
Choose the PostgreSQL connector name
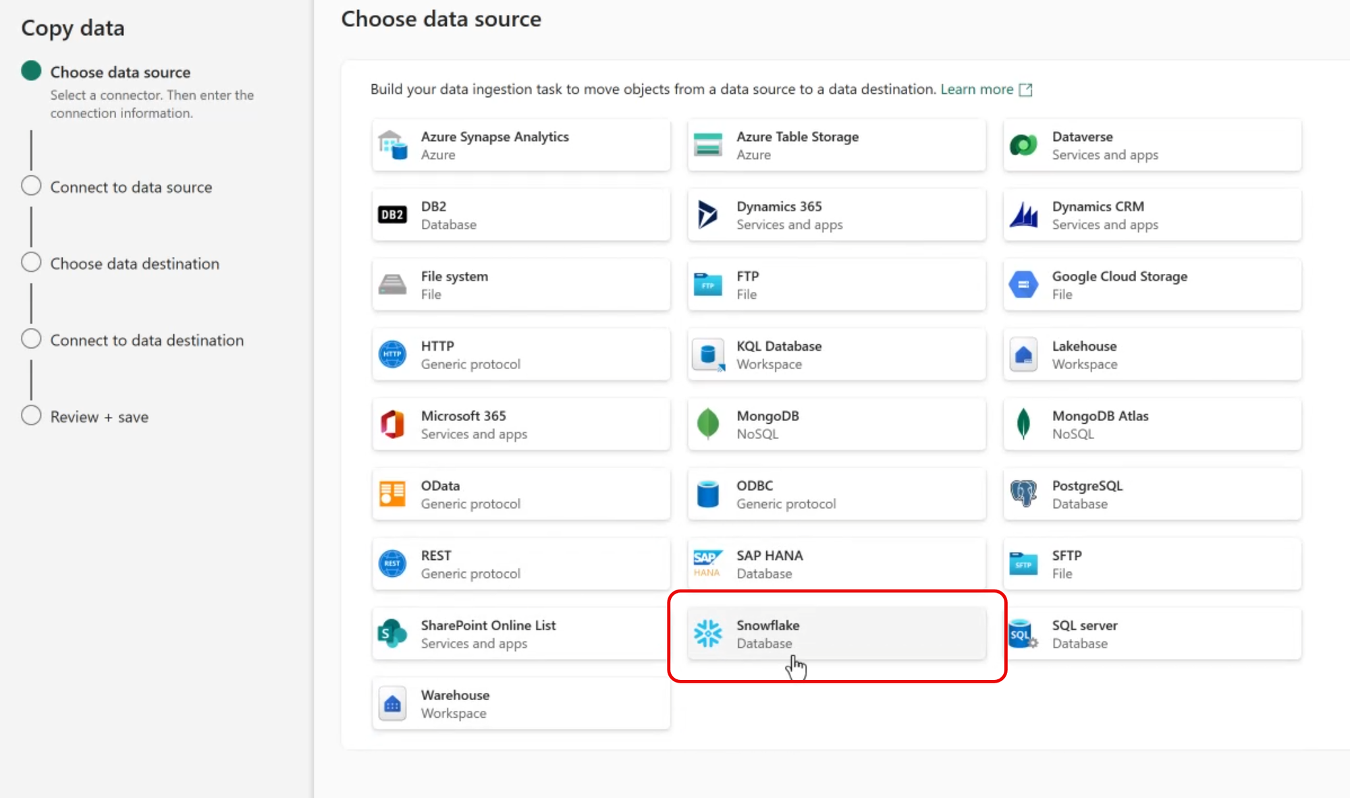[1087, 486]
